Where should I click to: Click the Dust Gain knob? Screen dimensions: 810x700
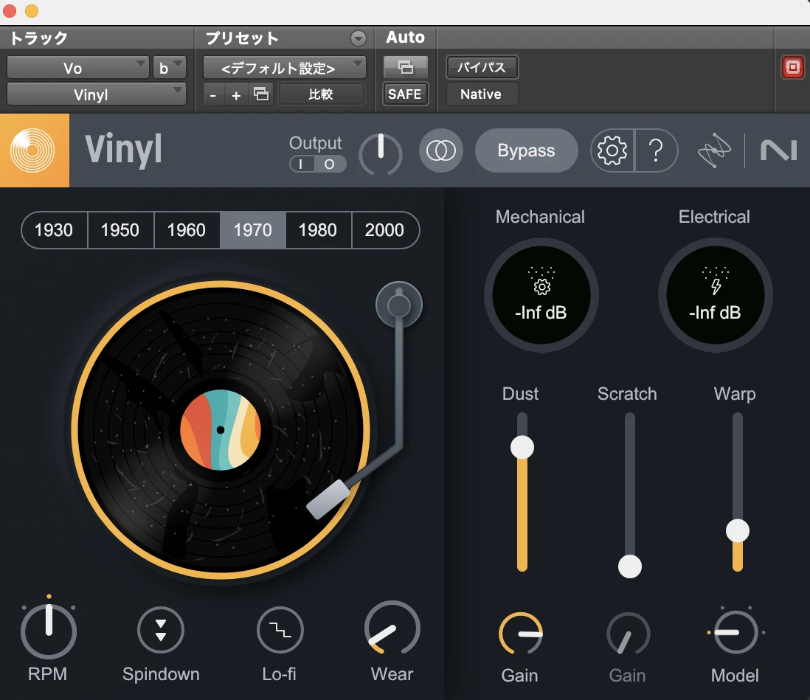coord(520,634)
